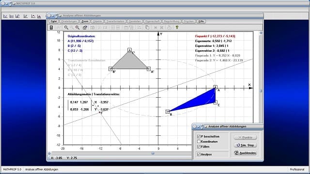The image size is (310, 174).
Task: Click the 'Abbildungsmatrix | Translationsvektor:' label
Action: (93, 94)
